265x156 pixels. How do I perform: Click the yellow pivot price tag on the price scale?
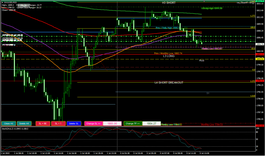[x=260, y=59]
